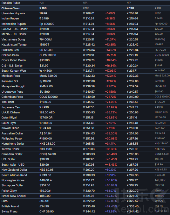Click the Indian Rupee price ₹ 2499
This screenshot has width=170, height=215.
(44, 18)
